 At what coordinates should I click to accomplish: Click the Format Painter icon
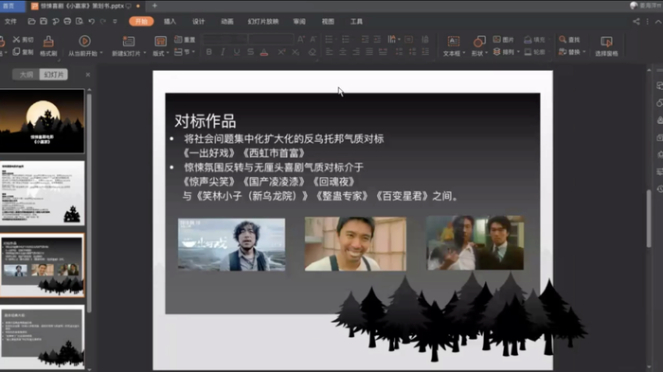coord(48,42)
